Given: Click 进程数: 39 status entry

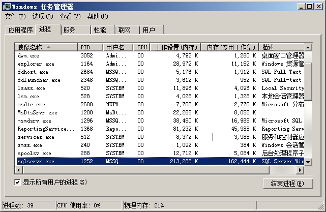Looking at the screenshot, I should tap(28, 205).
